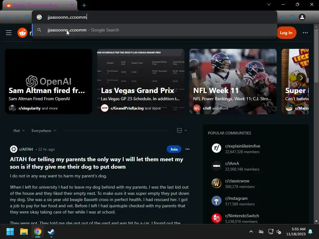
Task: Click the r/Instagram community icon
Action: tap(217, 201)
